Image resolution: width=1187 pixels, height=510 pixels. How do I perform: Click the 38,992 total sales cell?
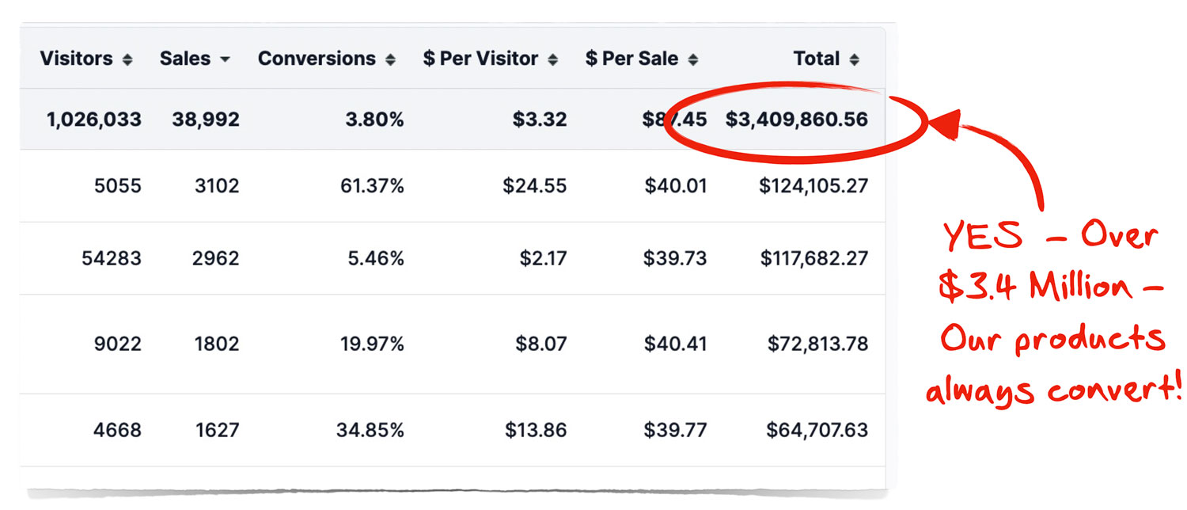206,120
